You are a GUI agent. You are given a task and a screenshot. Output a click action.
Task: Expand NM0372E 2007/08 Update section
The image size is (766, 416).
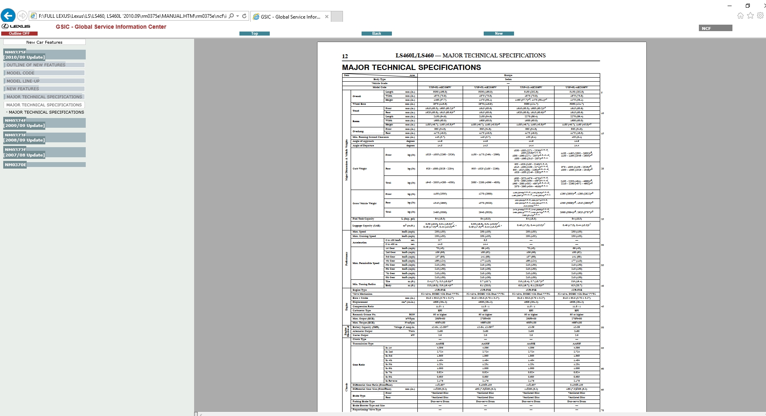coord(44,152)
